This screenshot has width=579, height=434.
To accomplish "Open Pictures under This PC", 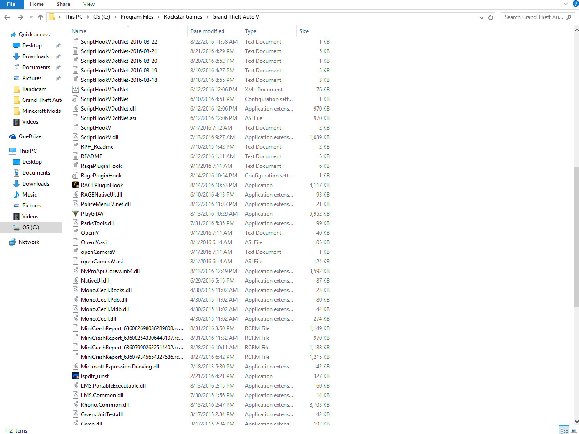I will click(x=31, y=206).
